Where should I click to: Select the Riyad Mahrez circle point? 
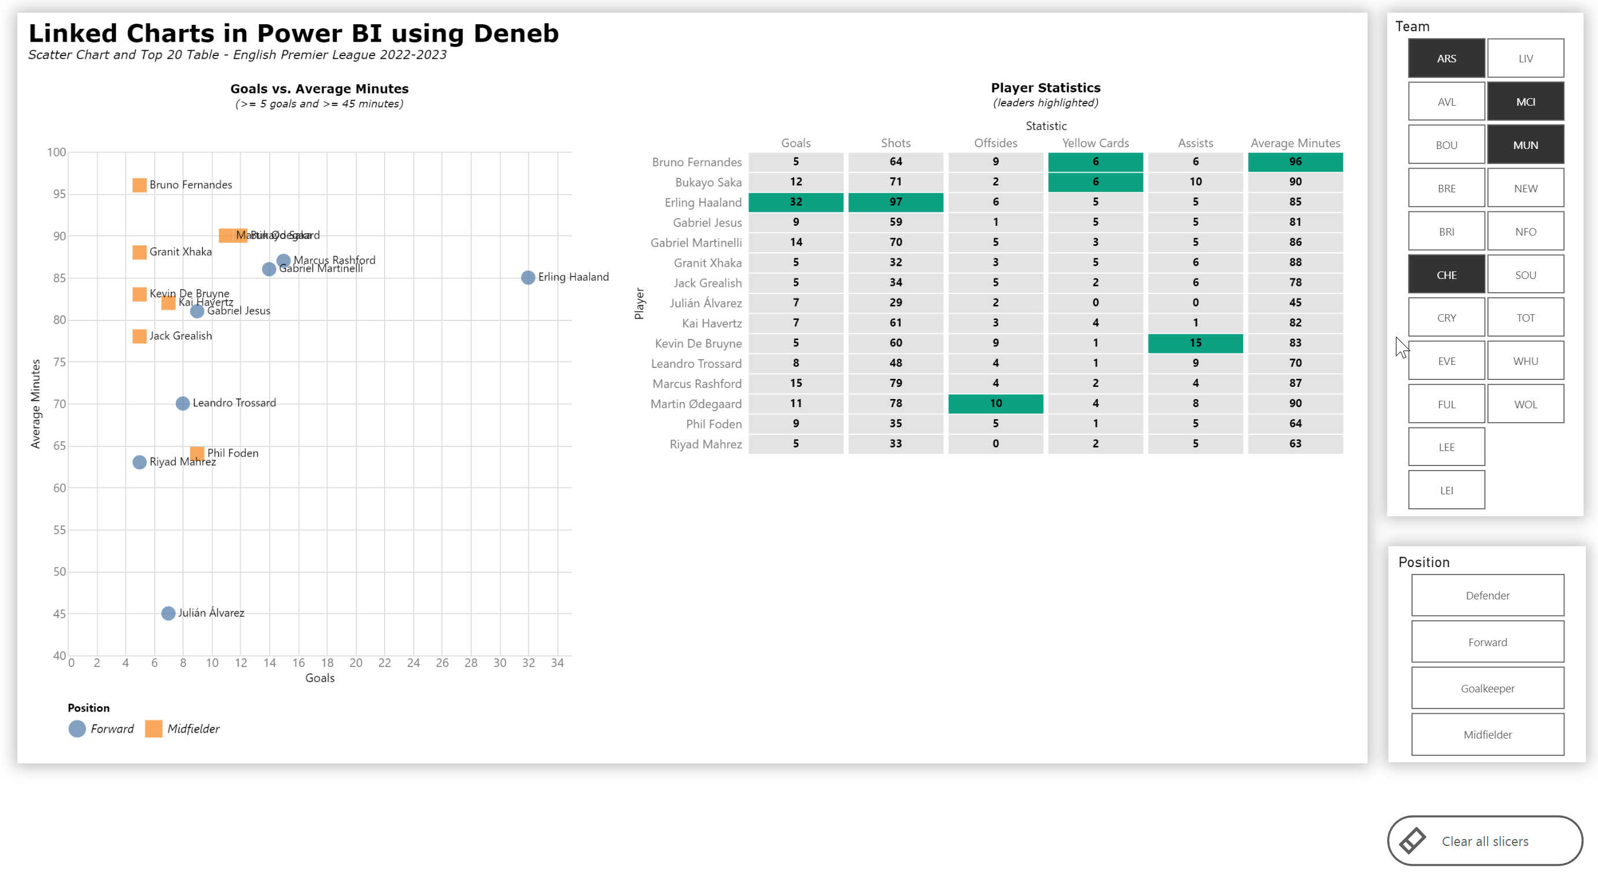[140, 462]
